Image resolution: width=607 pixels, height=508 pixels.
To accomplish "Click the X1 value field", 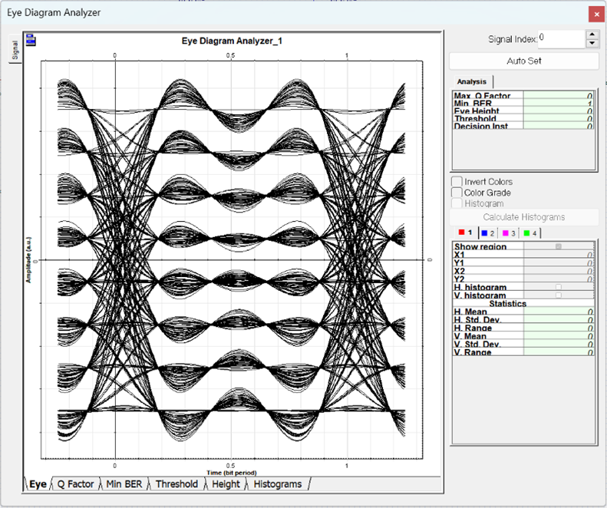I will point(559,255).
